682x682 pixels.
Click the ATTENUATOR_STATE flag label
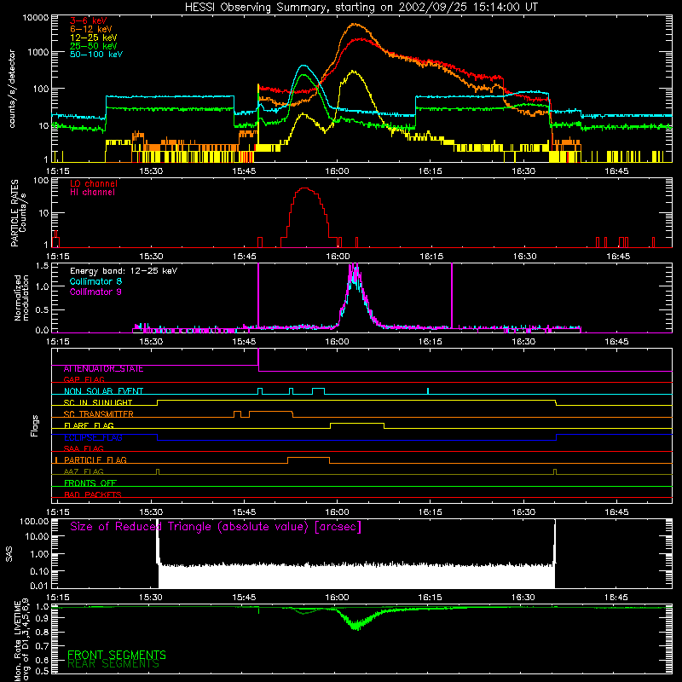tap(103, 368)
